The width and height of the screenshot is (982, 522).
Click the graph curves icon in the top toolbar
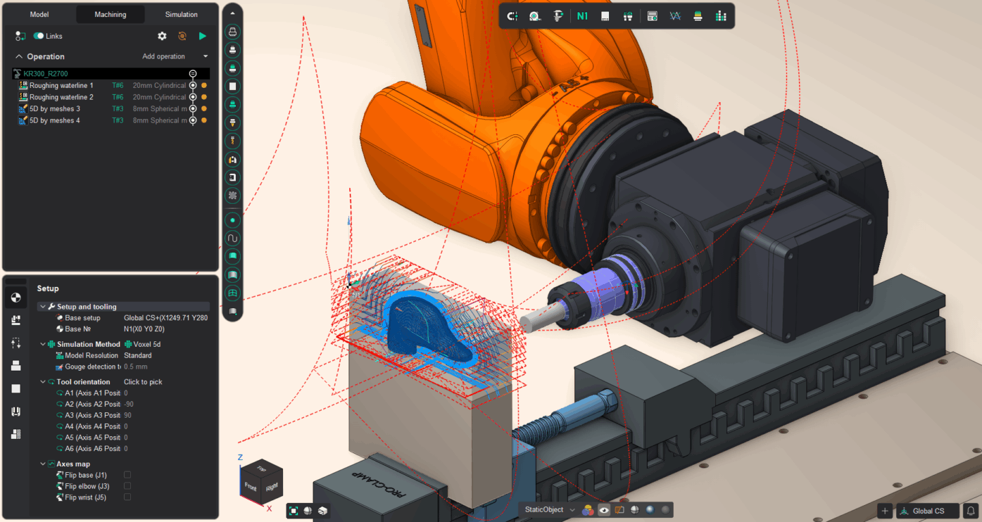point(675,15)
